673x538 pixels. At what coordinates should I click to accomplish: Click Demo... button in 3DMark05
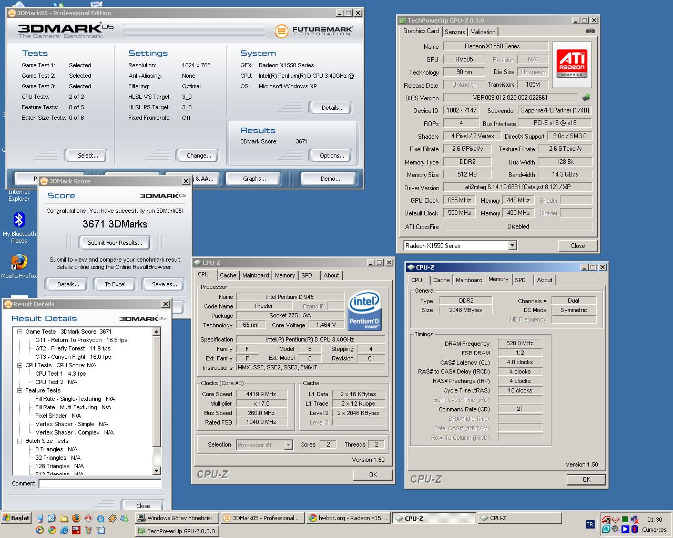coord(330,179)
